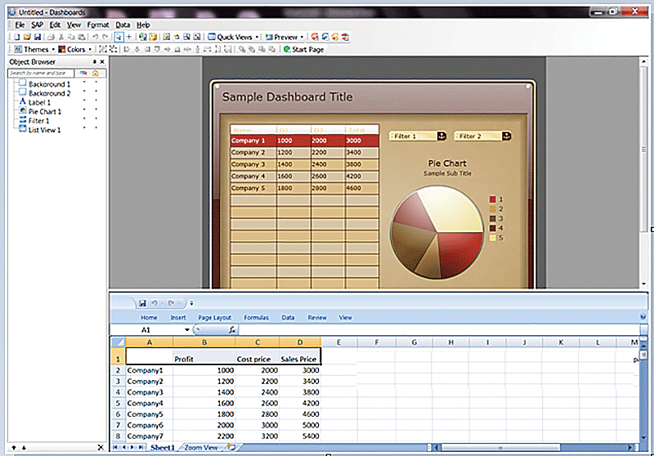Select the Zoom View sheet tab
This screenshot has height=456, width=654.
tap(201, 448)
